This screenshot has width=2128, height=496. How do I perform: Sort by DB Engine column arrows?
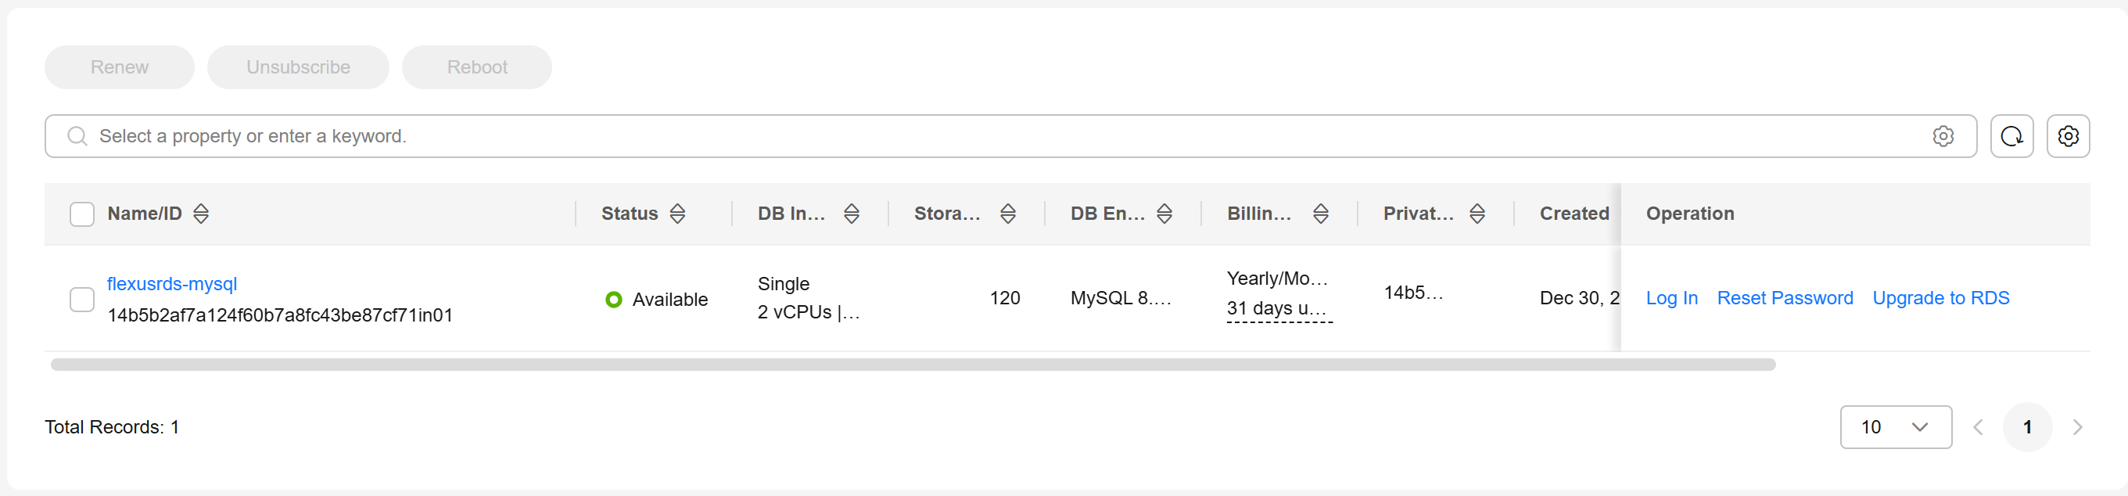click(1164, 214)
